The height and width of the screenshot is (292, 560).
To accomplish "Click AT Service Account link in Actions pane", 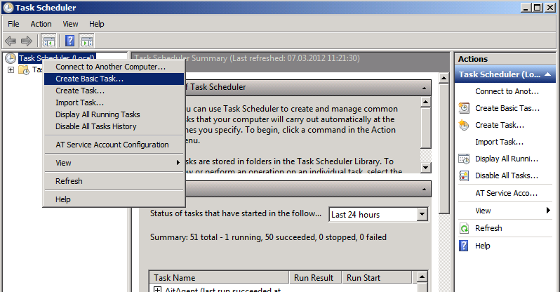I will (507, 193).
